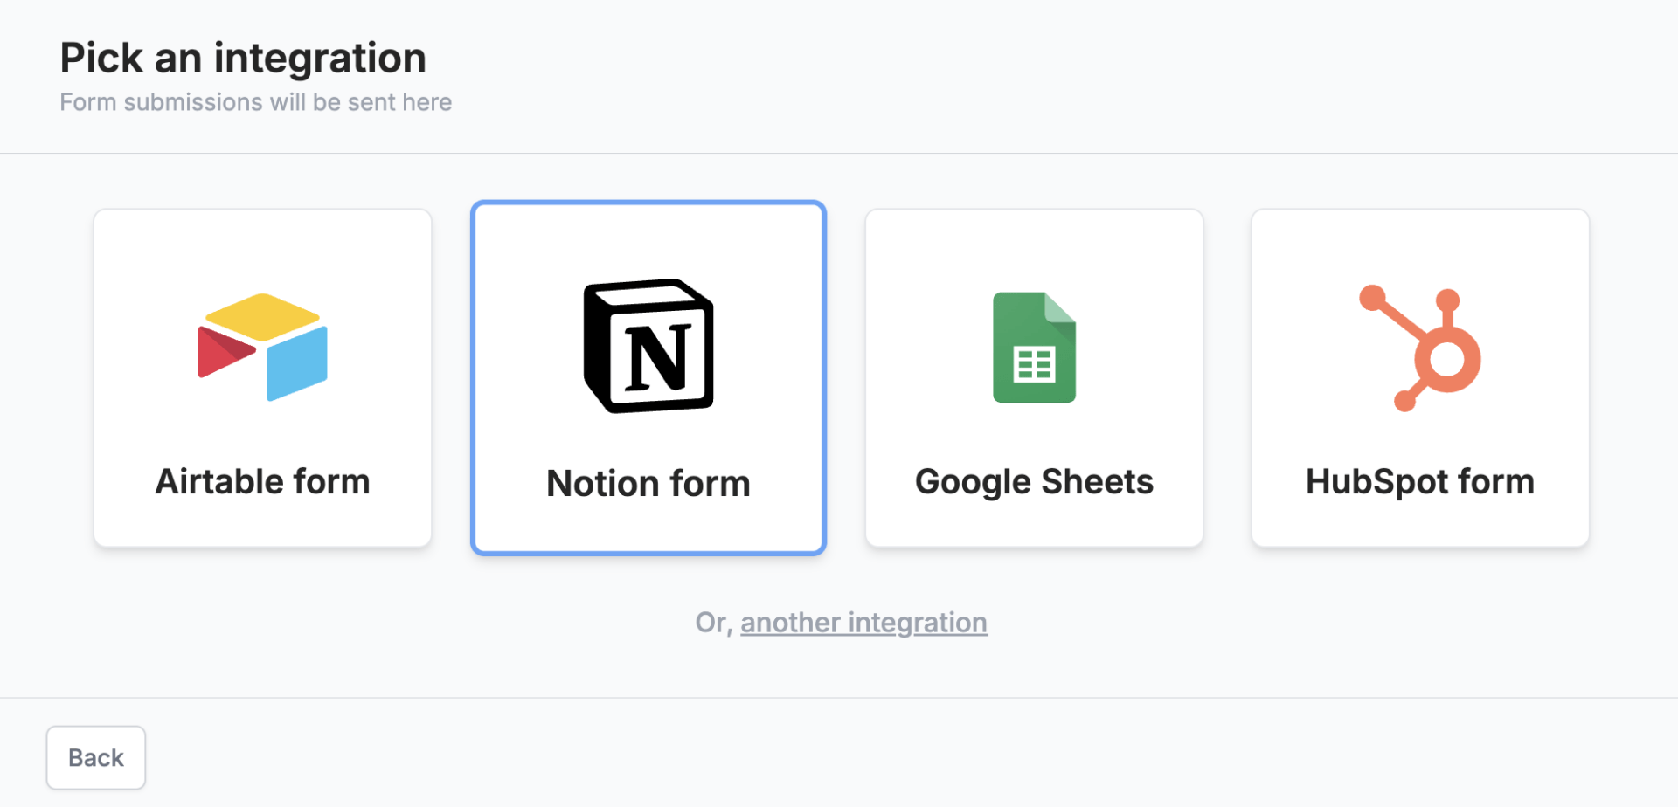Image resolution: width=1678 pixels, height=807 pixels.
Task: Confirm the highlighted Notion form selection
Action: 648,377
